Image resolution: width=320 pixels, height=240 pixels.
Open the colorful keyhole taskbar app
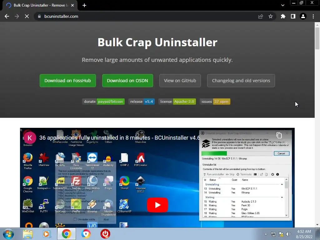tap(86, 234)
